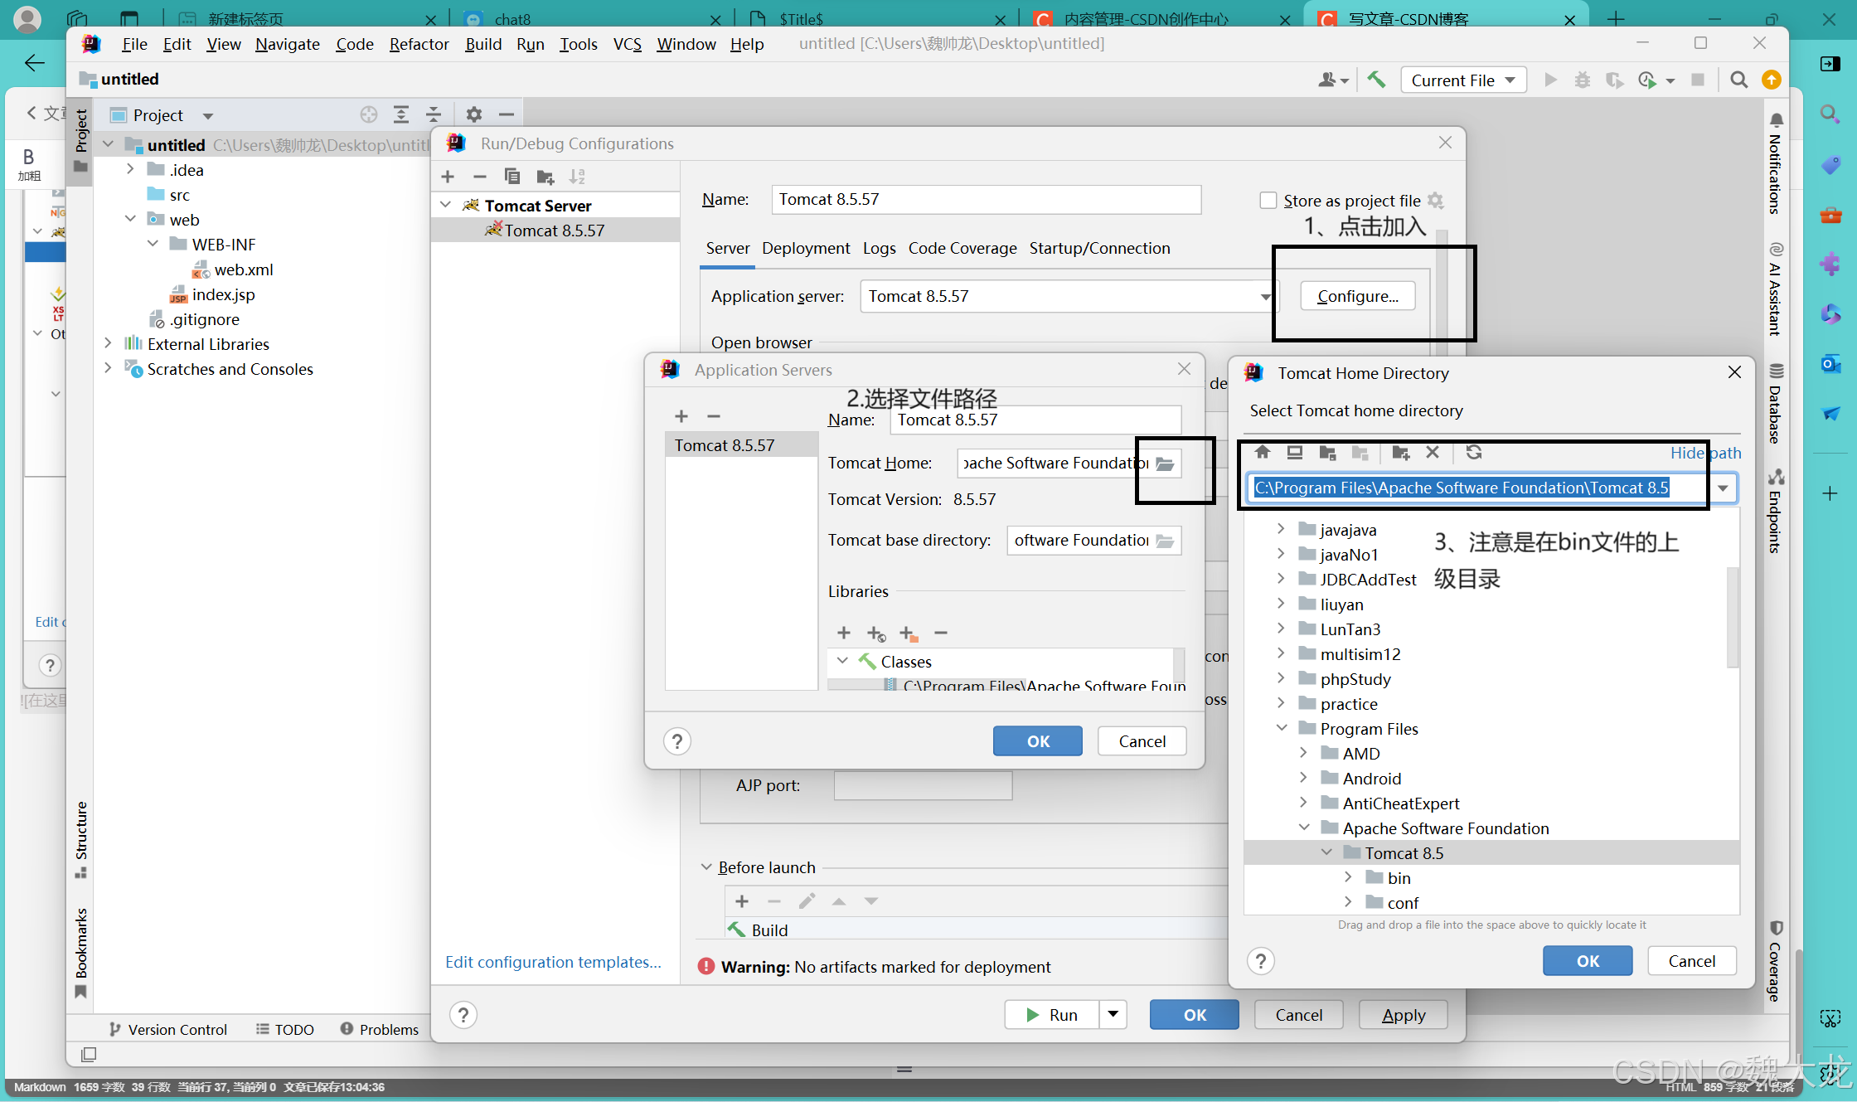Open the Refactor menu
The width and height of the screenshot is (1857, 1102).
419,44
